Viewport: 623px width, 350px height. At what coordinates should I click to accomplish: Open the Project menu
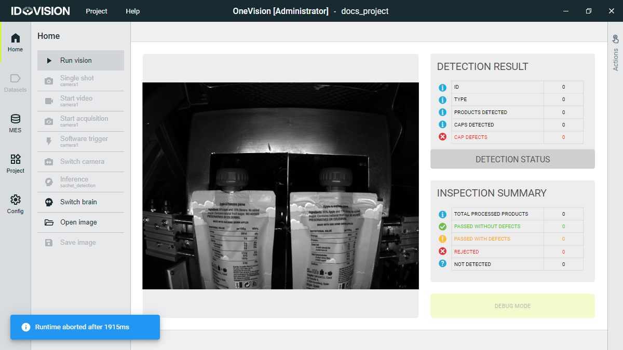(97, 11)
